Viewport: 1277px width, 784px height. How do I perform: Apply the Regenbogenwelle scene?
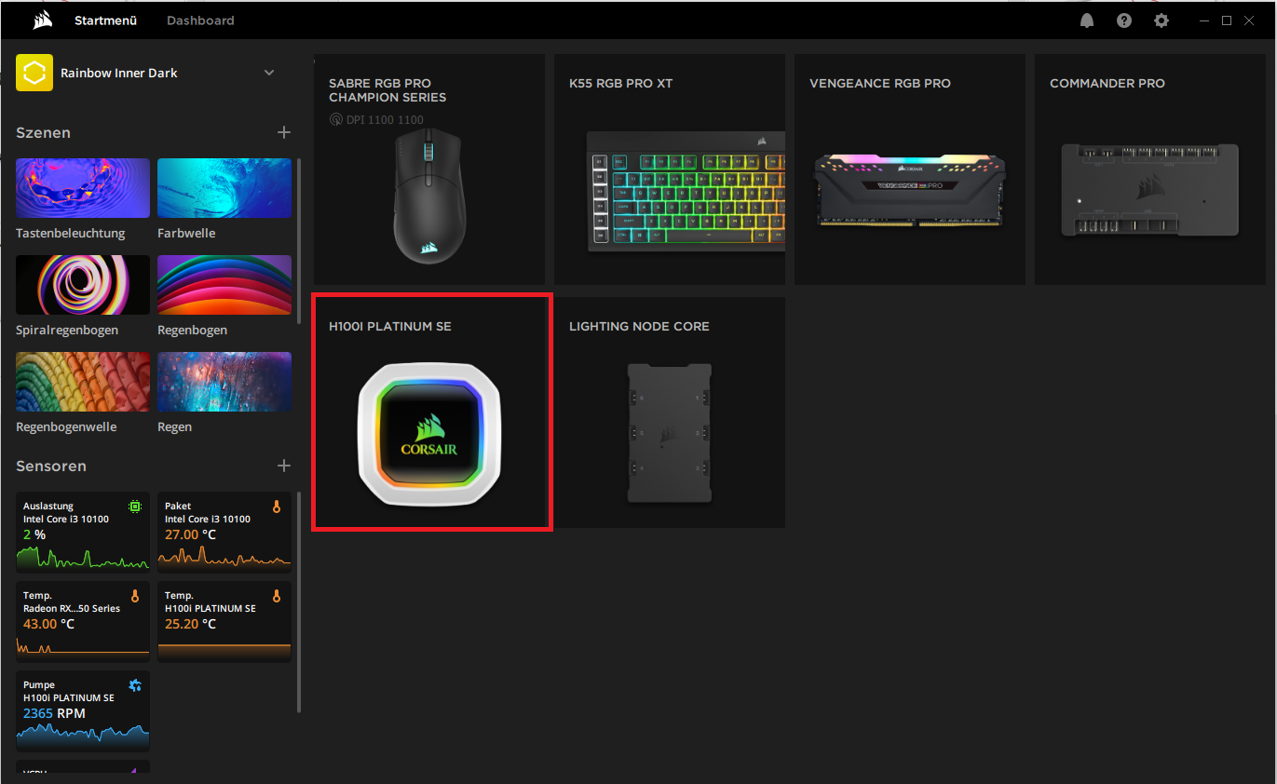click(x=83, y=382)
